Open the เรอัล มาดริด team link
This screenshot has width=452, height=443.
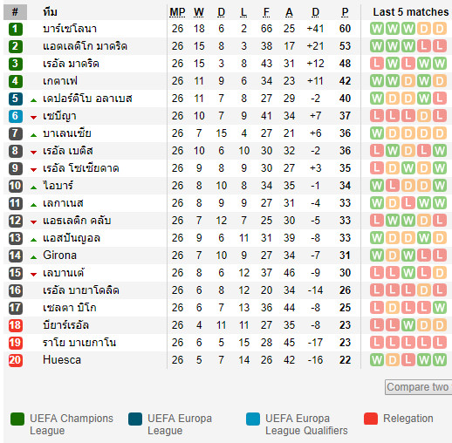click(x=71, y=64)
